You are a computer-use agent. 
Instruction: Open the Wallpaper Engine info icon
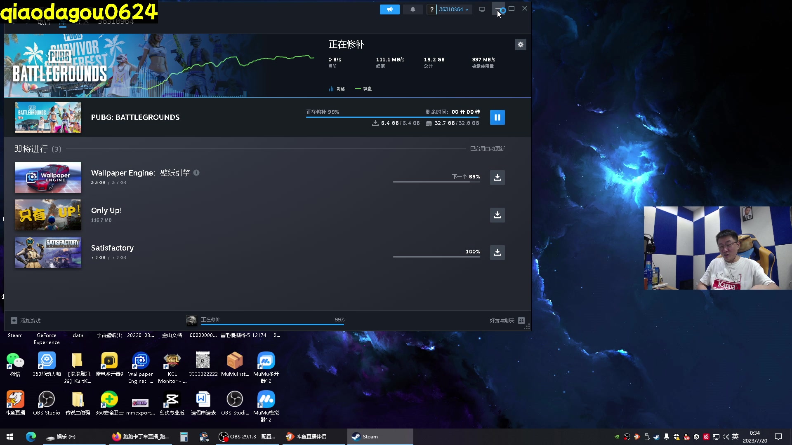[196, 173]
